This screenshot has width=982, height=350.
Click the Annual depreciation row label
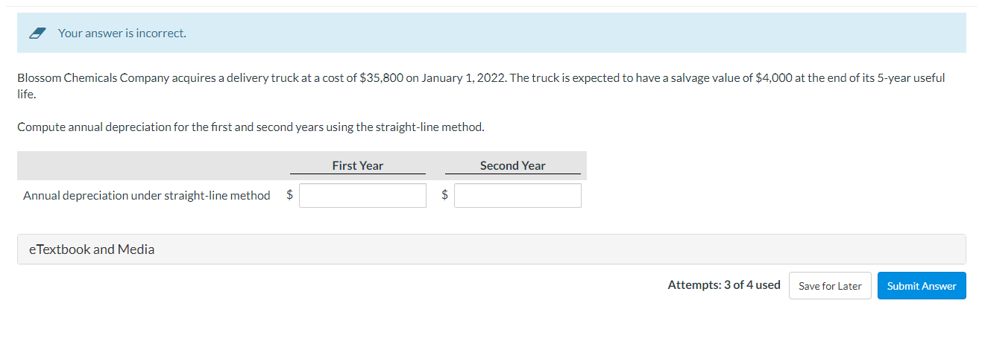147,196
